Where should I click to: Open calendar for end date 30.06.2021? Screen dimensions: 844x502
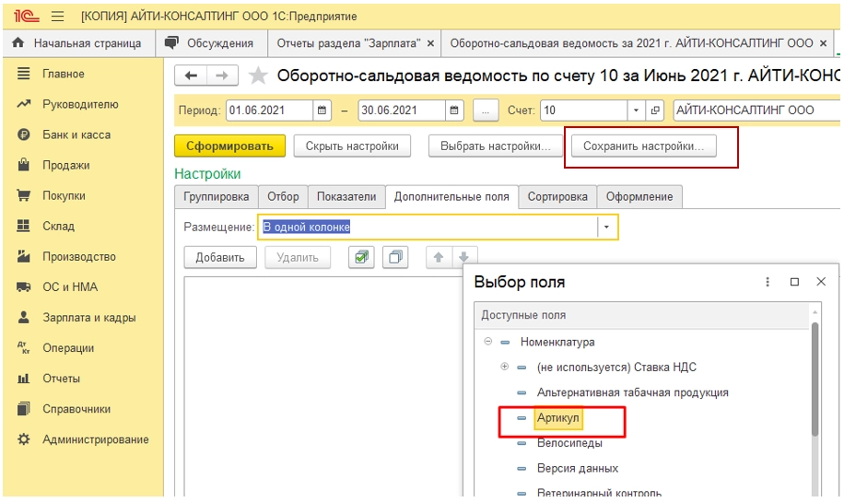[453, 111]
